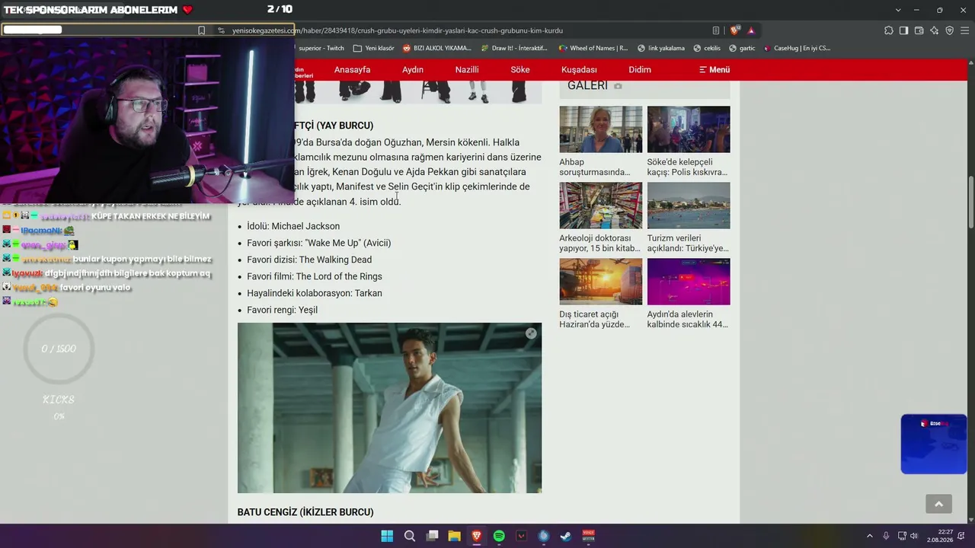Click the Brave VPN shield icon
The image size is (975, 548).
tap(949, 30)
